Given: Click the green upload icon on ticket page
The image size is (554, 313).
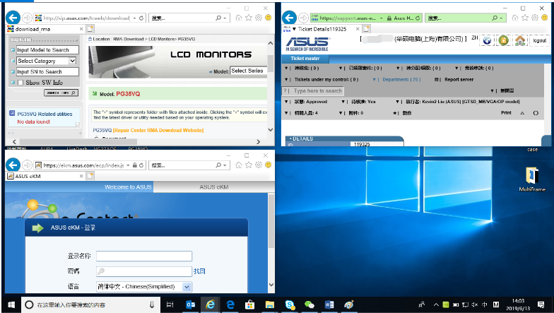Looking at the screenshot, I should pos(503,41).
